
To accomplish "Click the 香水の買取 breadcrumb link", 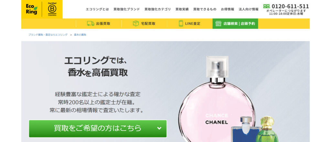I will coord(80,35).
